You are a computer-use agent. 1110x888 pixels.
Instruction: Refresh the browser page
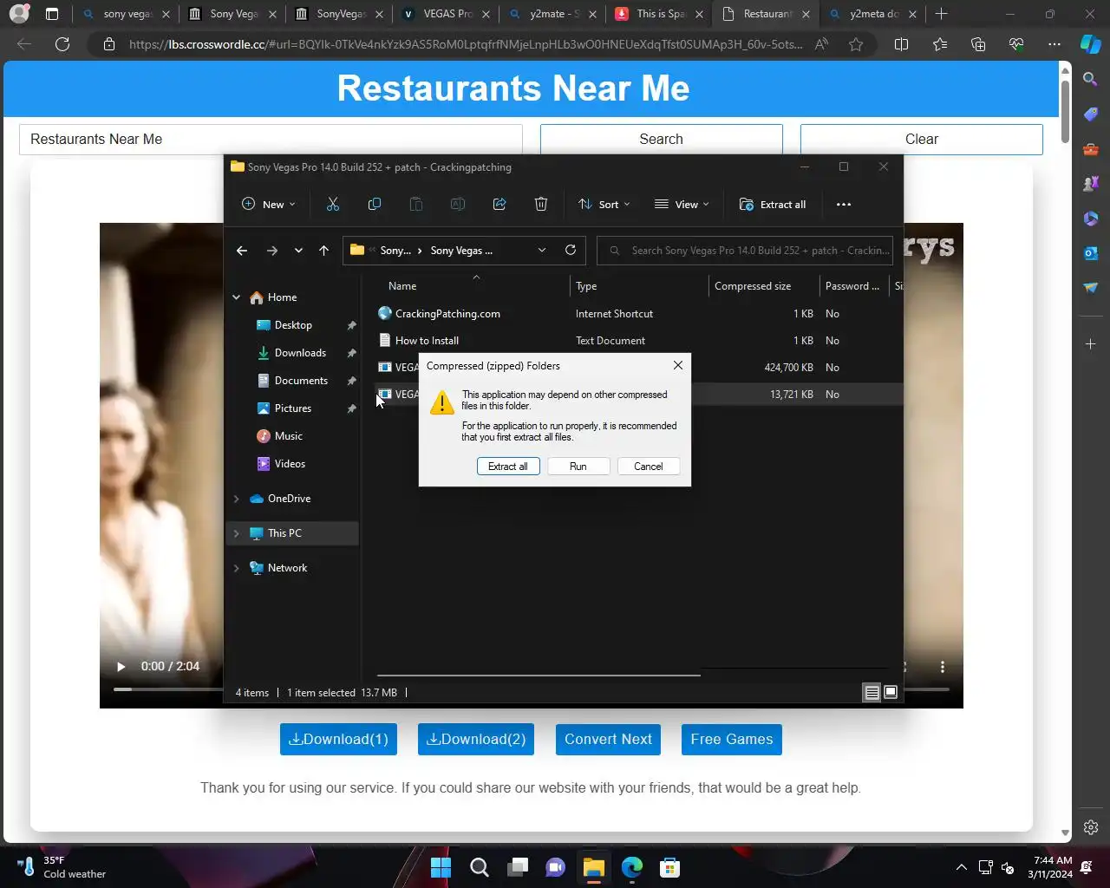click(62, 44)
